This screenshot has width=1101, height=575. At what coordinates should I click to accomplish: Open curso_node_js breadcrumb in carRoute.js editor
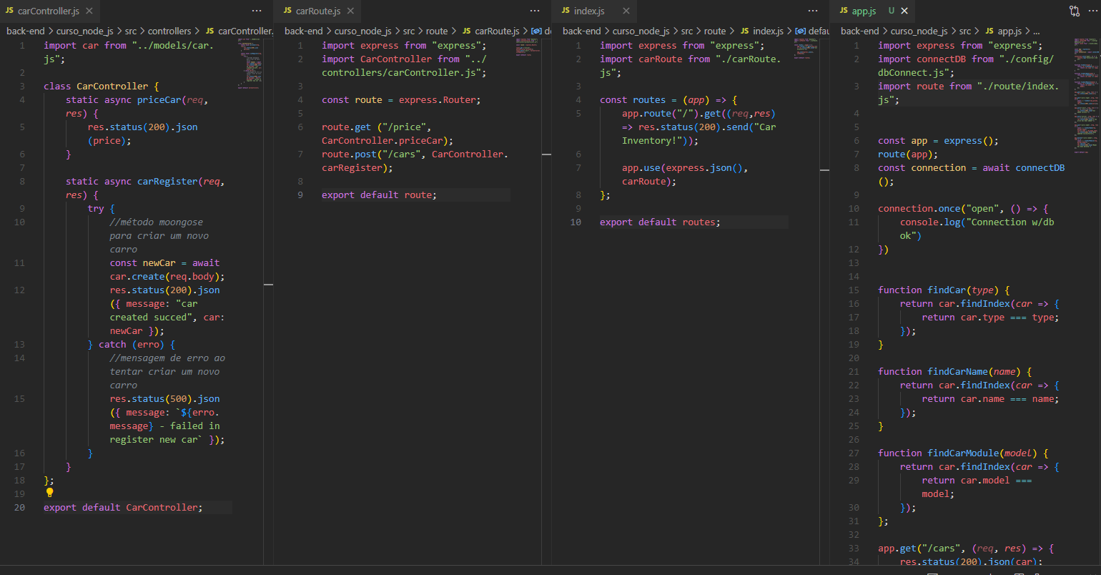(x=362, y=31)
